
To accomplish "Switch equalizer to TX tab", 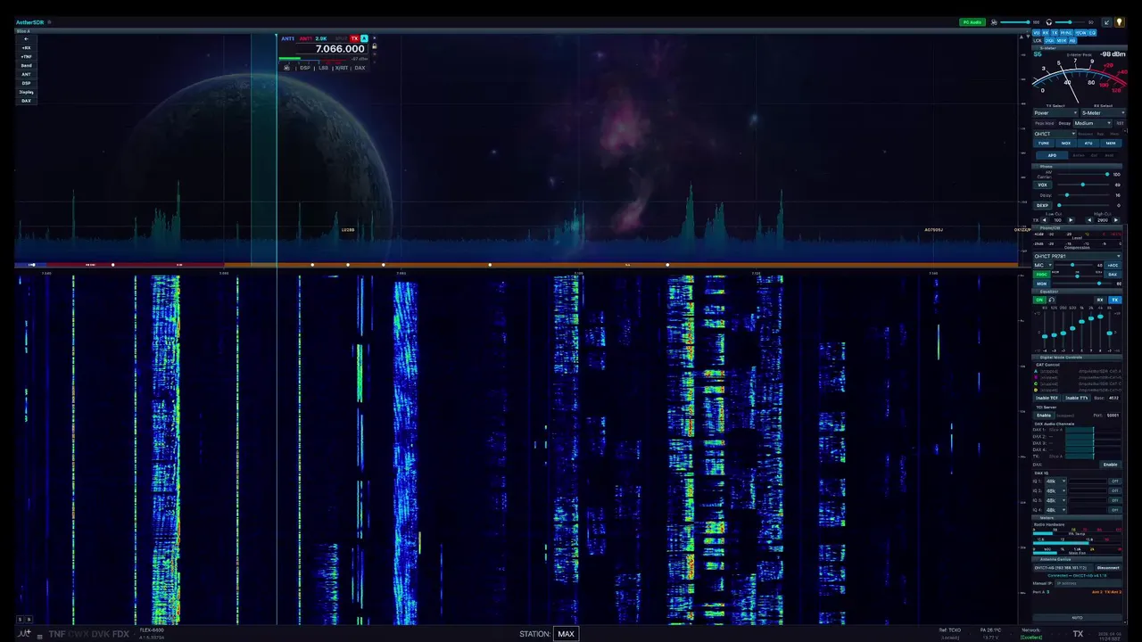I will pyautogui.click(x=1115, y=300).
